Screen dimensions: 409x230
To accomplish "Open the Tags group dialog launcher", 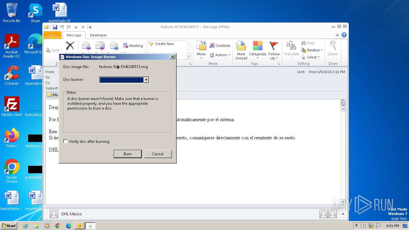I will (279, 64).
